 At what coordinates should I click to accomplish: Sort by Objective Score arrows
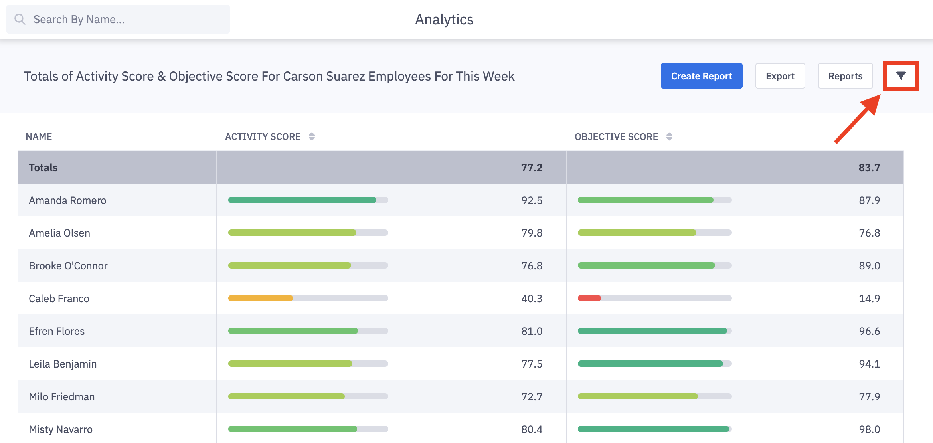669,136
